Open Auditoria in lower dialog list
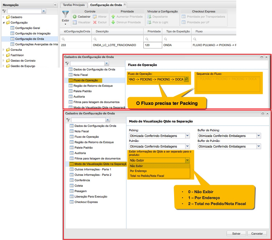The width and height of the screenshot is (272, 240). click(80, 153)
